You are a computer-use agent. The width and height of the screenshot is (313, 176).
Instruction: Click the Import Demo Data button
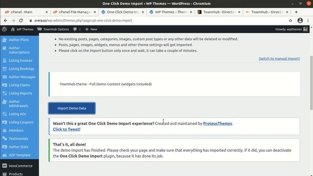click(72, 108)
